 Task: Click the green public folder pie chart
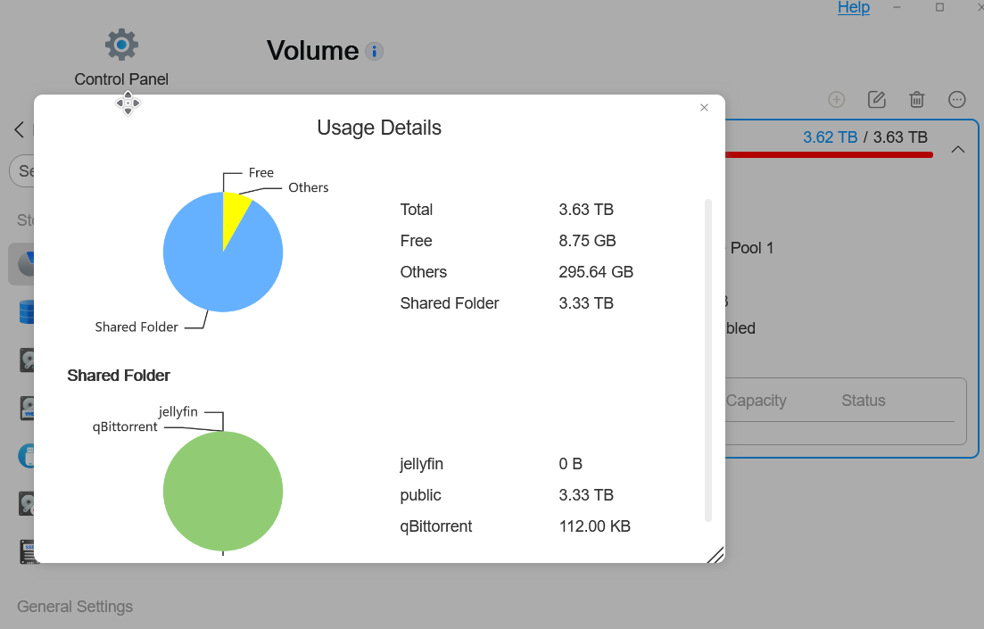pos(223,491)
